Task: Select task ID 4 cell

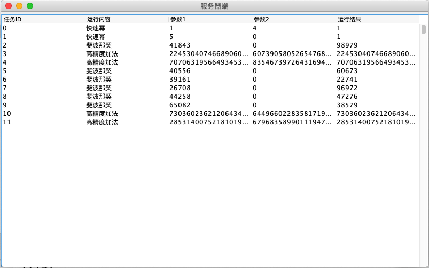Action: coord(43,62)
